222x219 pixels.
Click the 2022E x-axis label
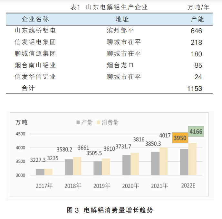click(188, 186)
